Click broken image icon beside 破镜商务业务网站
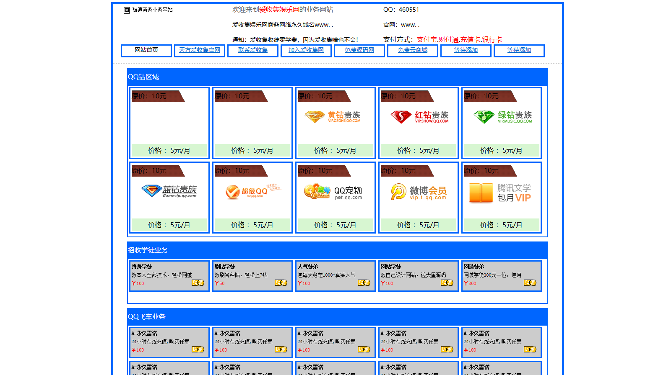This screenshot has width=666, height=375. click(127, 10)
